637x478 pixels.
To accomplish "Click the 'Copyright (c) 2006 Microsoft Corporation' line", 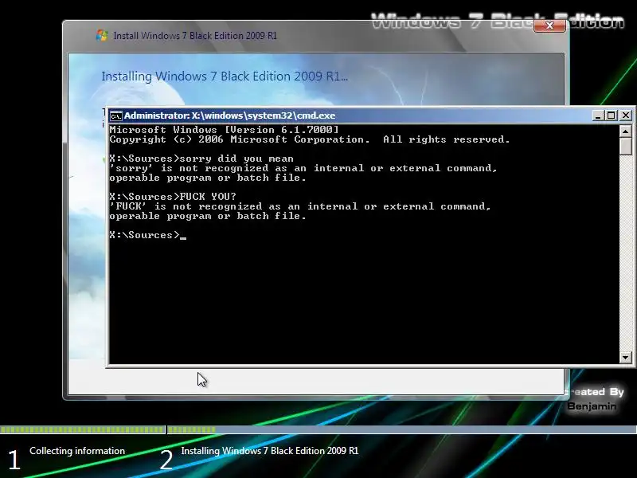I will click(310, 139).
